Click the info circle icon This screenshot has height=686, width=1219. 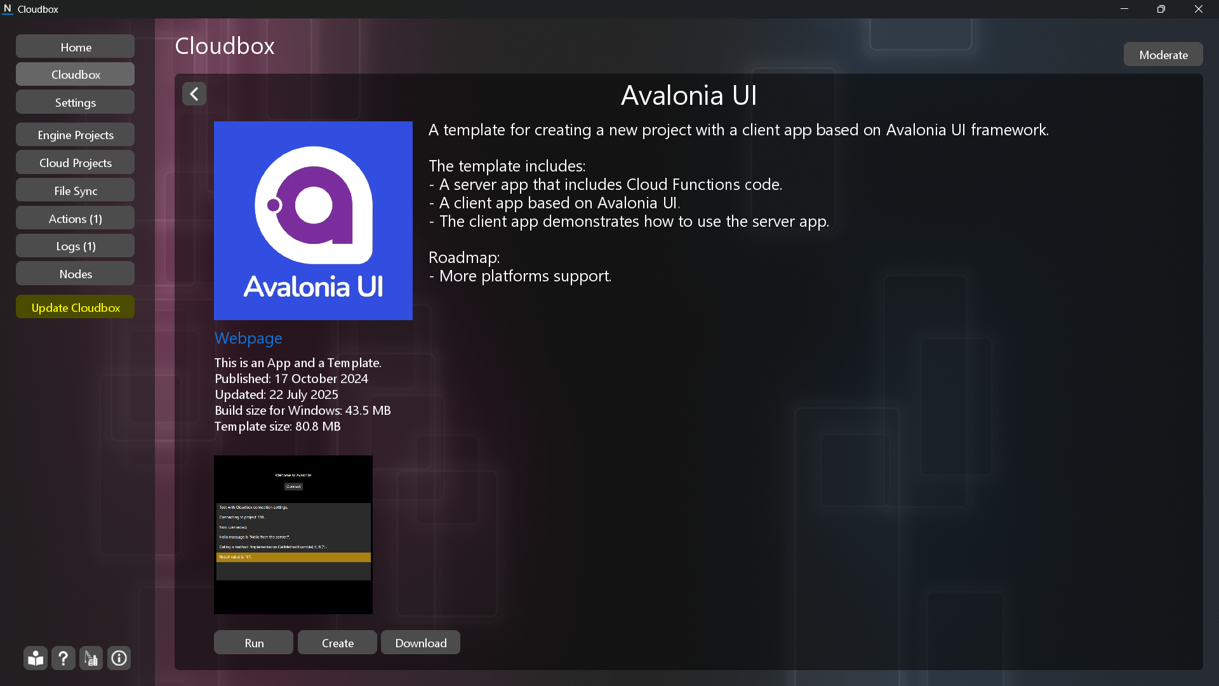[x=119, y=658]
